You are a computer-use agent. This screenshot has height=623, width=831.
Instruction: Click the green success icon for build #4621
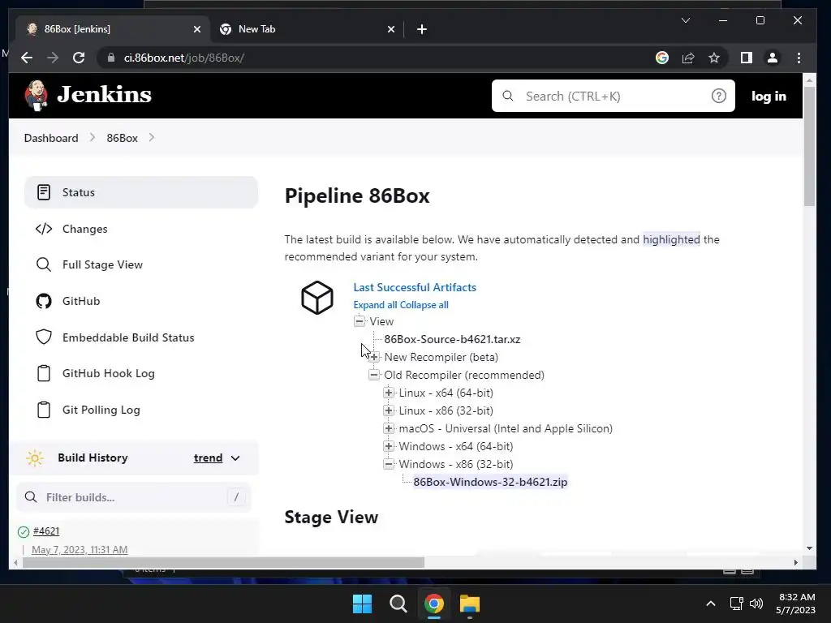24,532
